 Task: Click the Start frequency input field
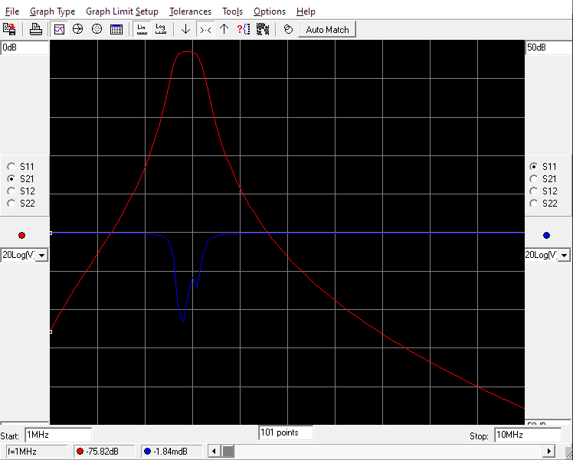(x=57, y=435)
